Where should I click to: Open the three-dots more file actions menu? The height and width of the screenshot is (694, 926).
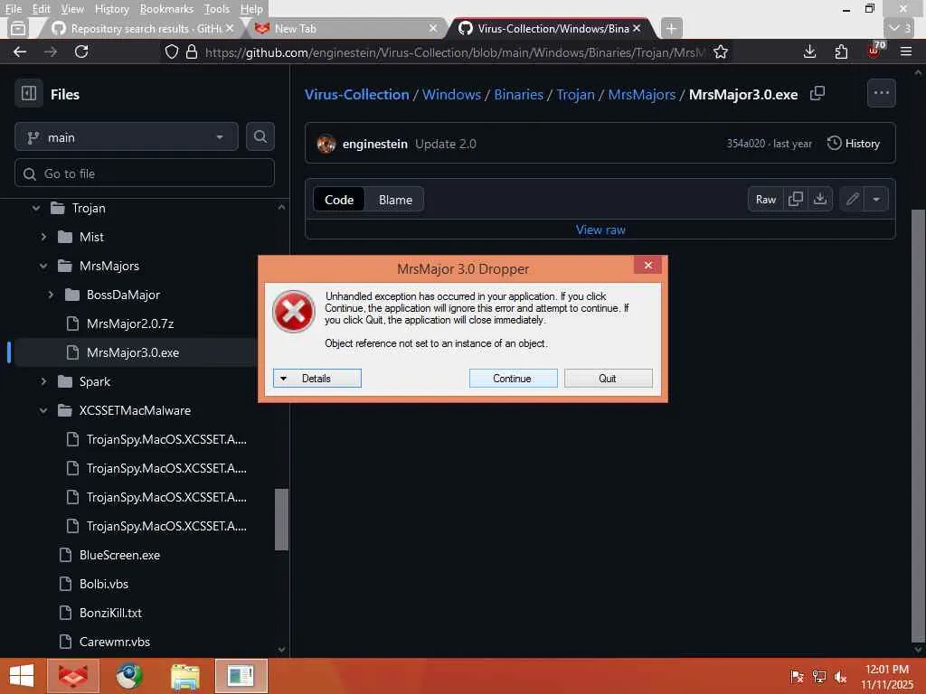coord(881,93)
